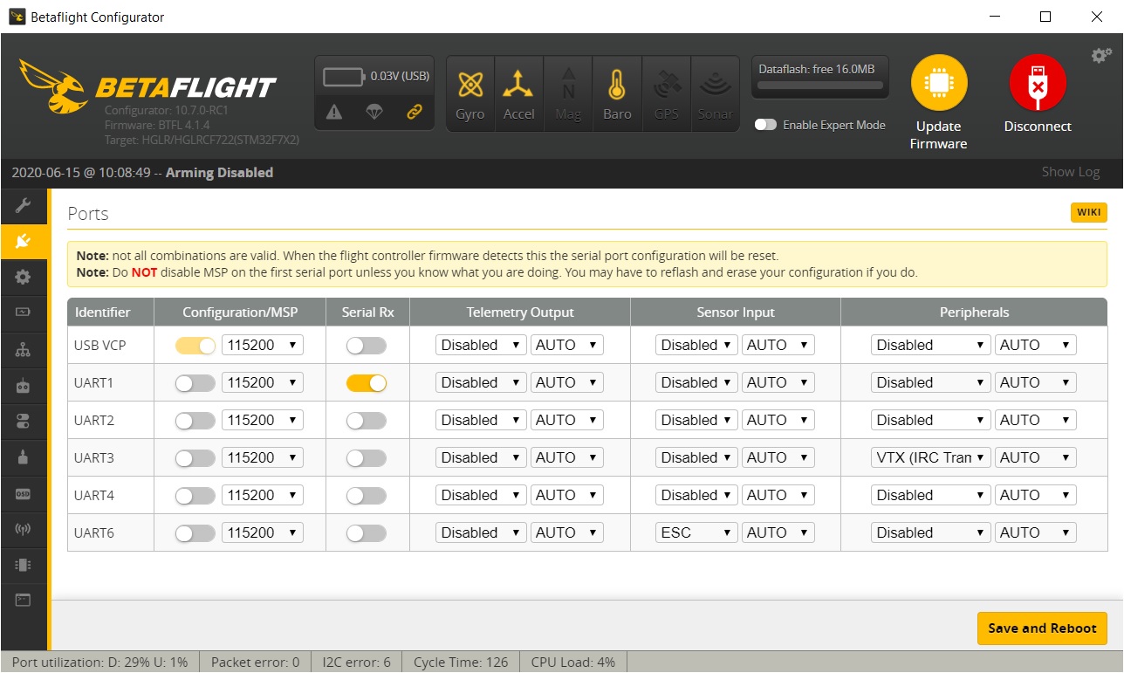
Task: Click the Peripherals column header
Action: (974, 312)
